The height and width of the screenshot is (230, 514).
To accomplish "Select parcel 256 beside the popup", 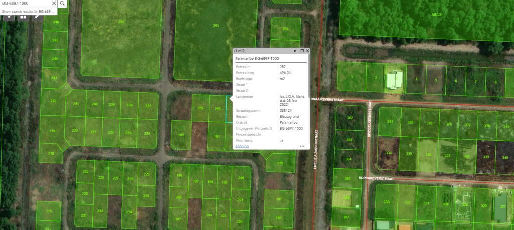I will pos(217,108).
